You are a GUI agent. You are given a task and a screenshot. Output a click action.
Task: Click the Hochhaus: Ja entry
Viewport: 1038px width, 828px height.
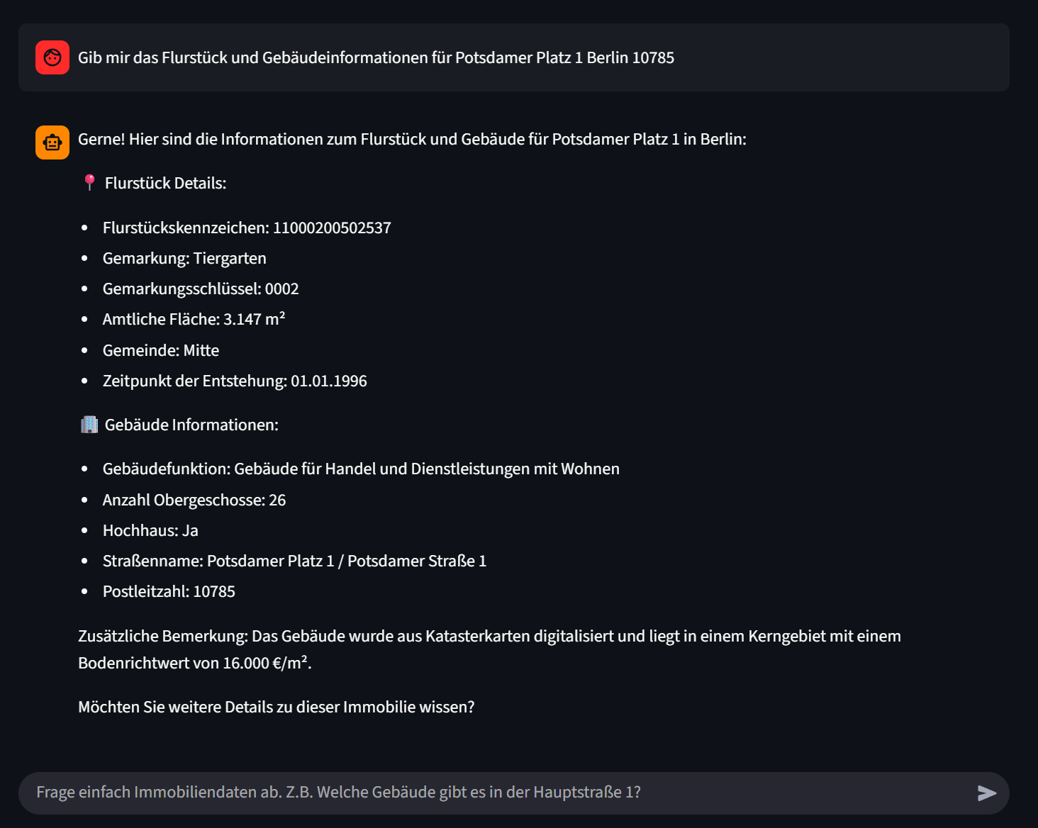pyautogui.click(x=150, y=530)
